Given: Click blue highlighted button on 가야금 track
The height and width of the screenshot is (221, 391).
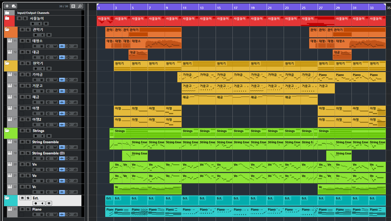Looking at the screenshot, I should pyautogui.click(x=62, y=80).
